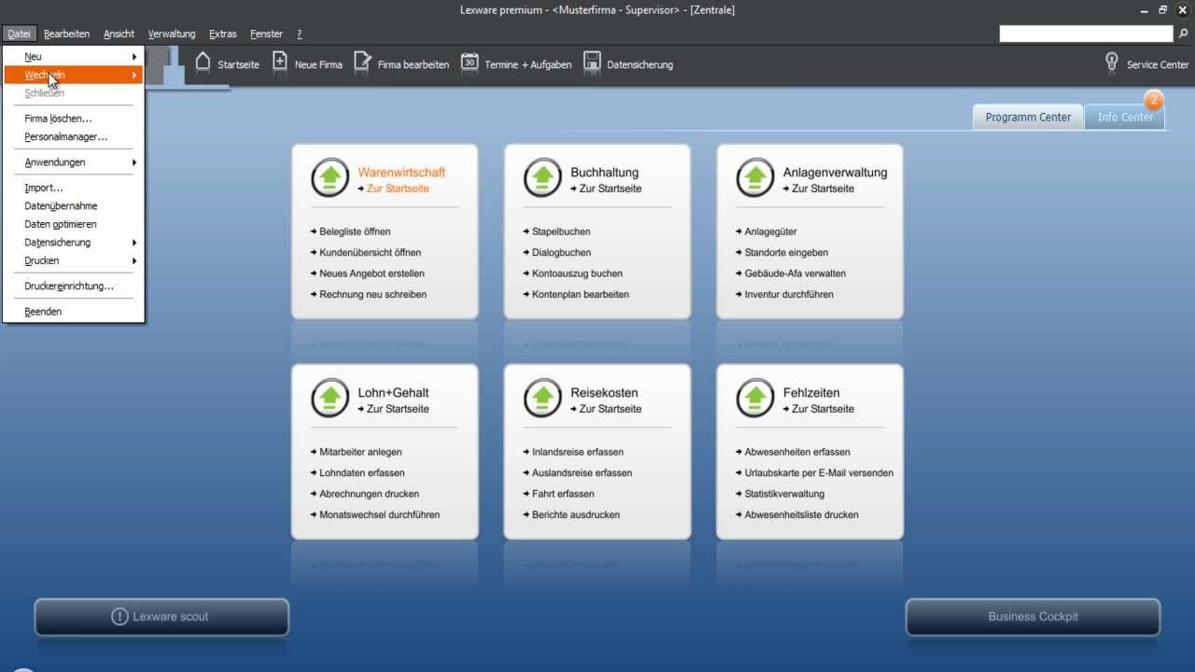Click the Business Cockpit button
Viewport: 1195px width, 672px height.
click(1033, 617)
